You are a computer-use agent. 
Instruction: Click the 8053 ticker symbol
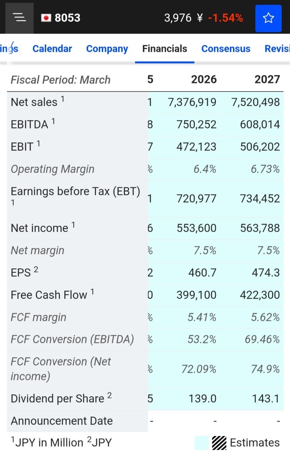(67, 18)
